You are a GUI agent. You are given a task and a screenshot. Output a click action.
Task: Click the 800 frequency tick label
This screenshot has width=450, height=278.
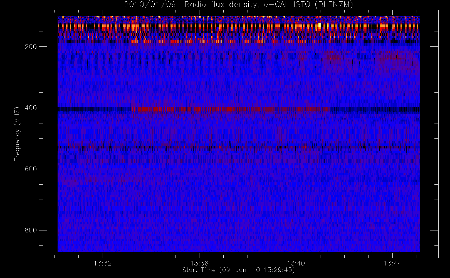click(x=31, y=230)
